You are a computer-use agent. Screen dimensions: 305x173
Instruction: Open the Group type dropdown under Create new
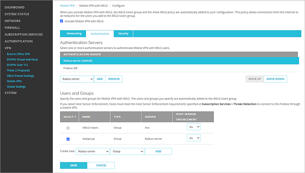point(127,151)
